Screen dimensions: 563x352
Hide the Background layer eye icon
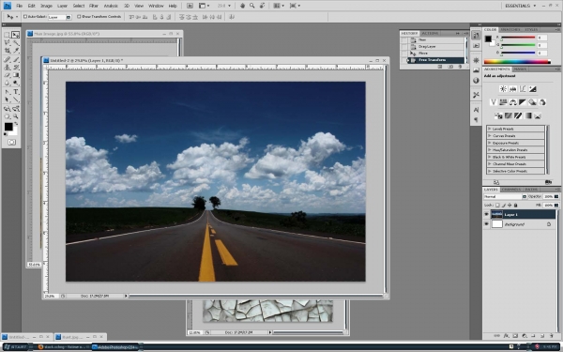(x=486, y=223)
